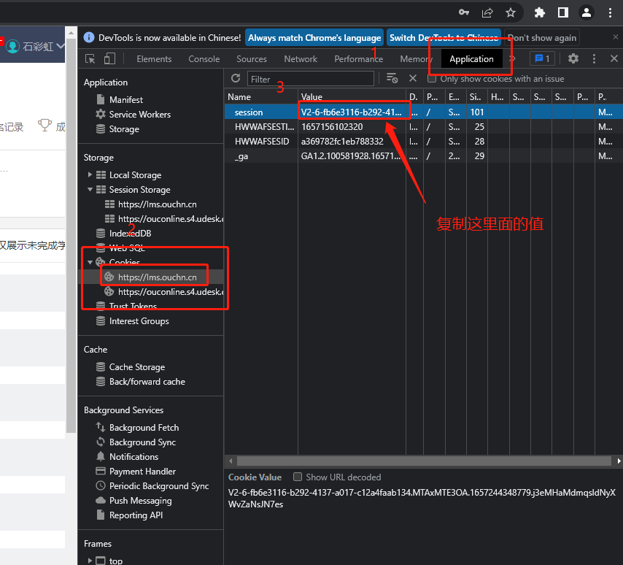Open Chrome profile avatar

pos(587,12)
